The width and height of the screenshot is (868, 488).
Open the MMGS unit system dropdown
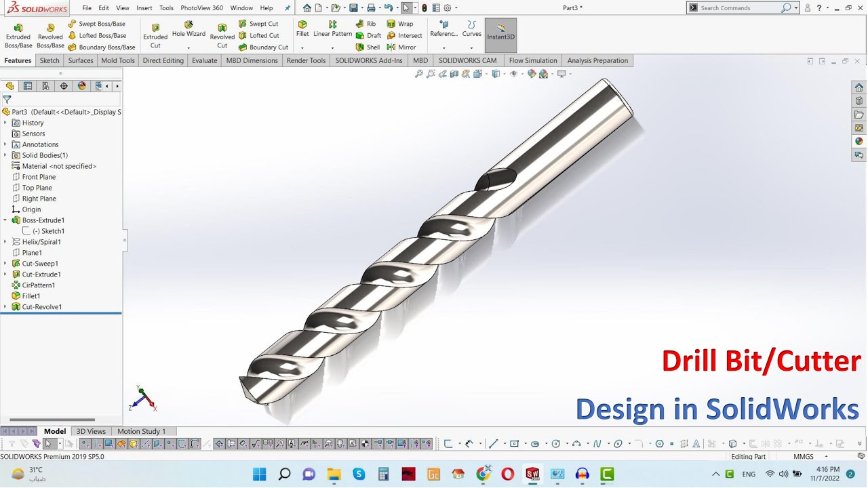(x=826, y=457)
